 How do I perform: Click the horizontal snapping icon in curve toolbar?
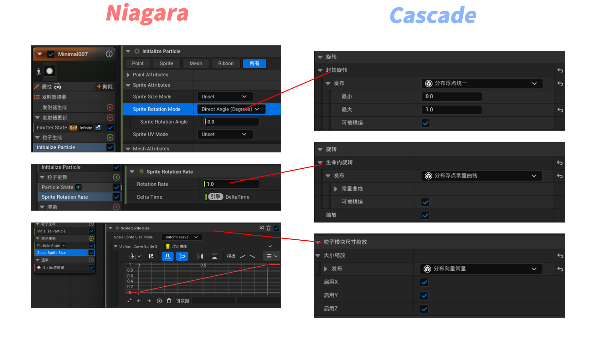pos(167,256)
